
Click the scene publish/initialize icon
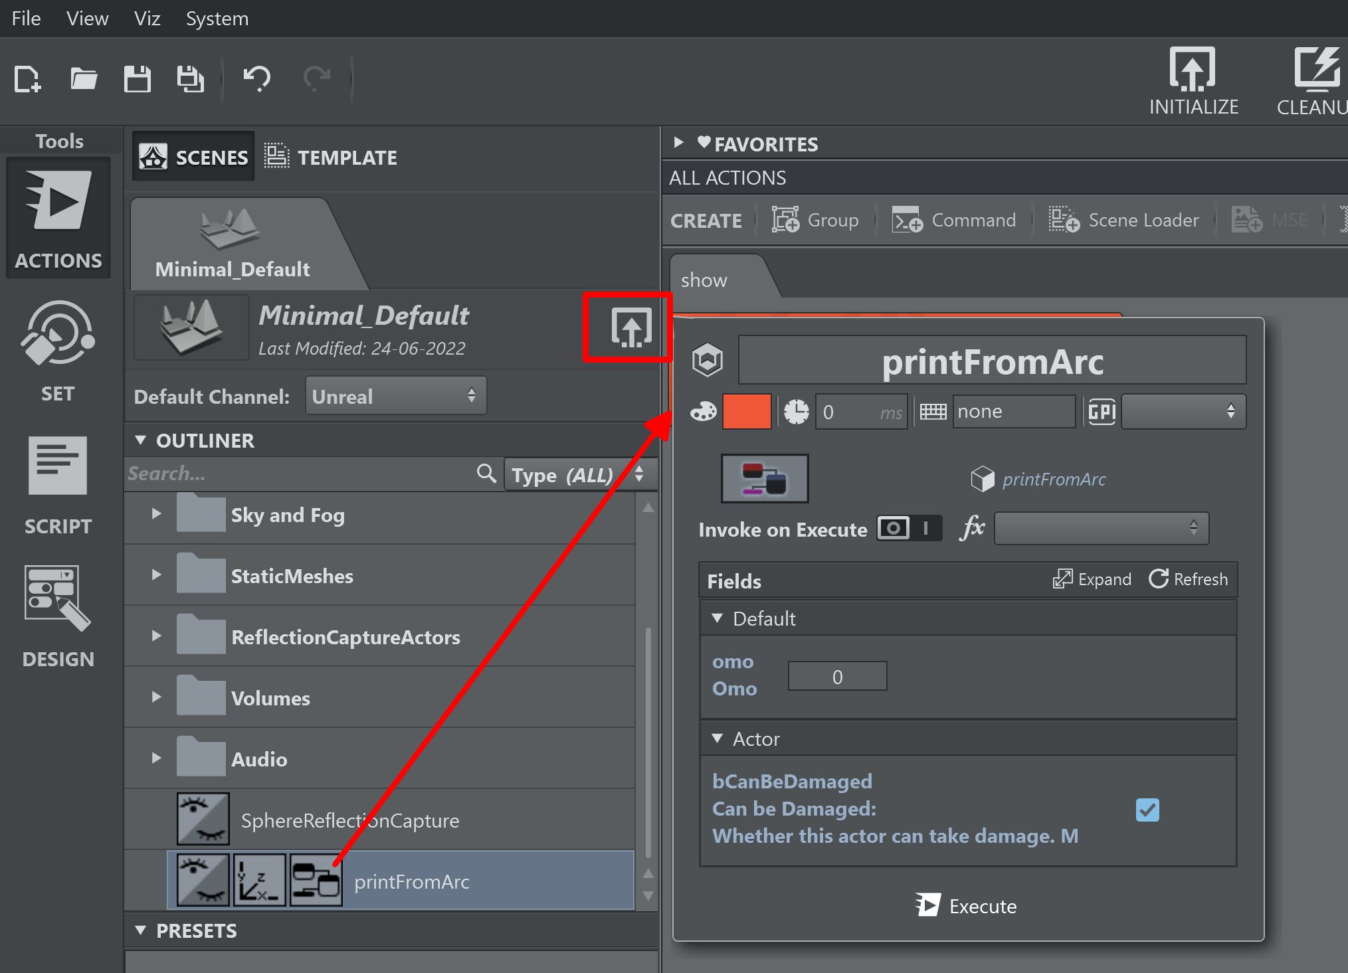[628, 327]
